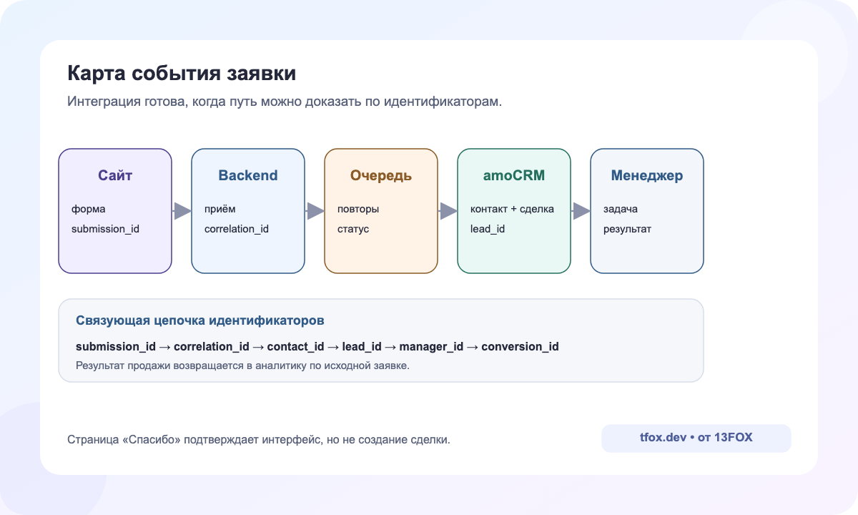
Task: Click the «Сайт» card heading
Action: (x=115, y=175)
